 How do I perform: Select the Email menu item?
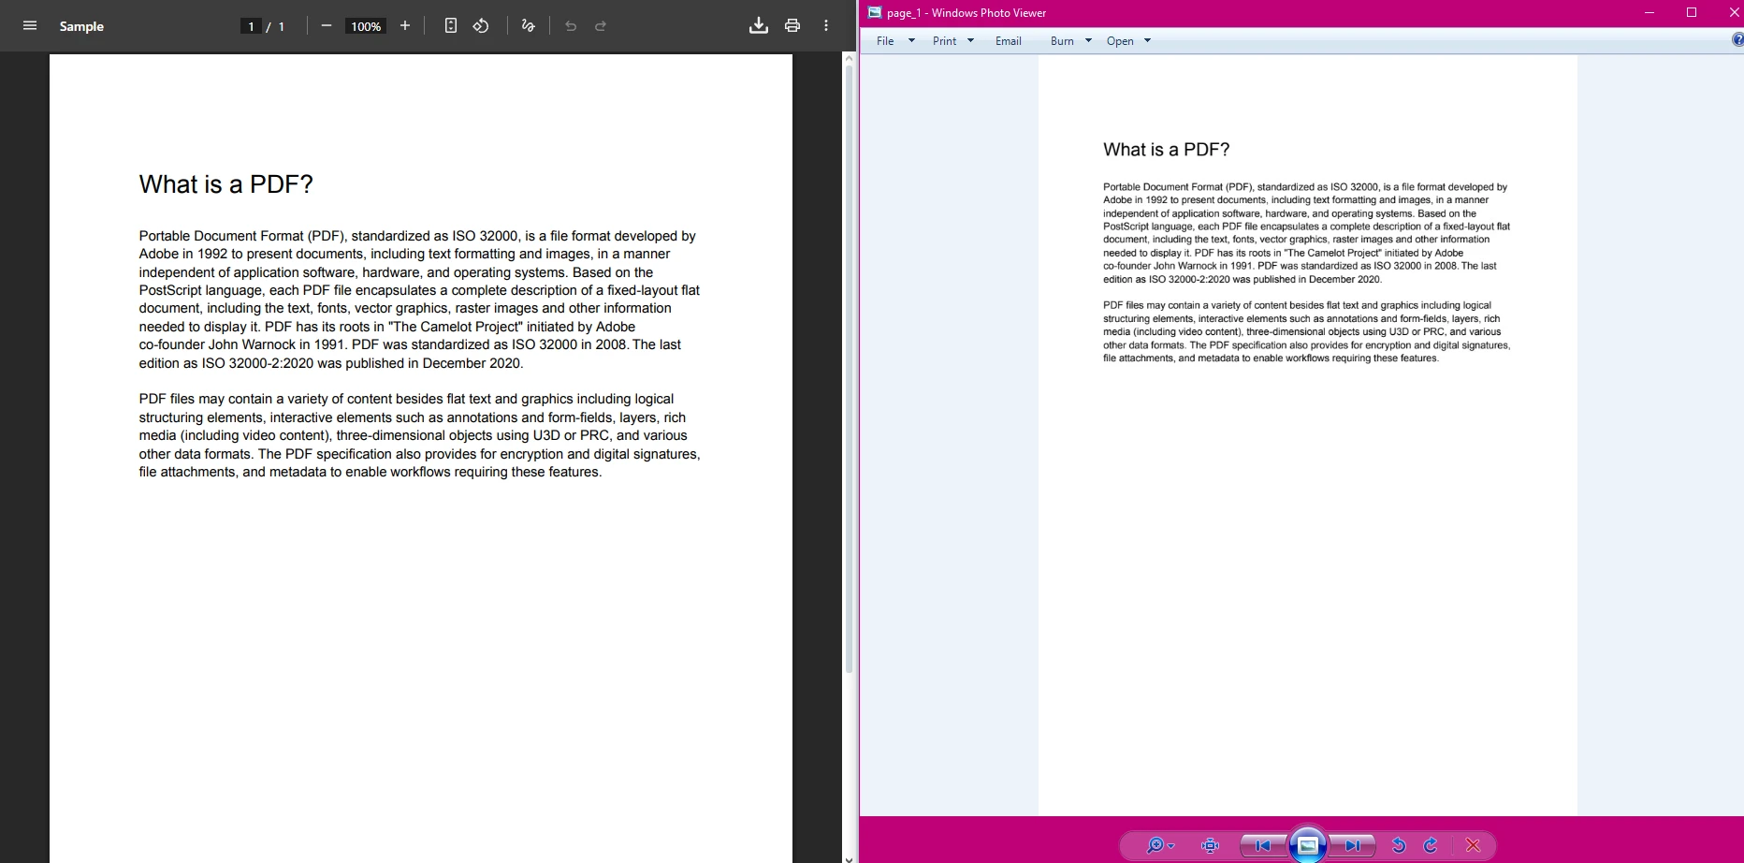(1008, 40)
